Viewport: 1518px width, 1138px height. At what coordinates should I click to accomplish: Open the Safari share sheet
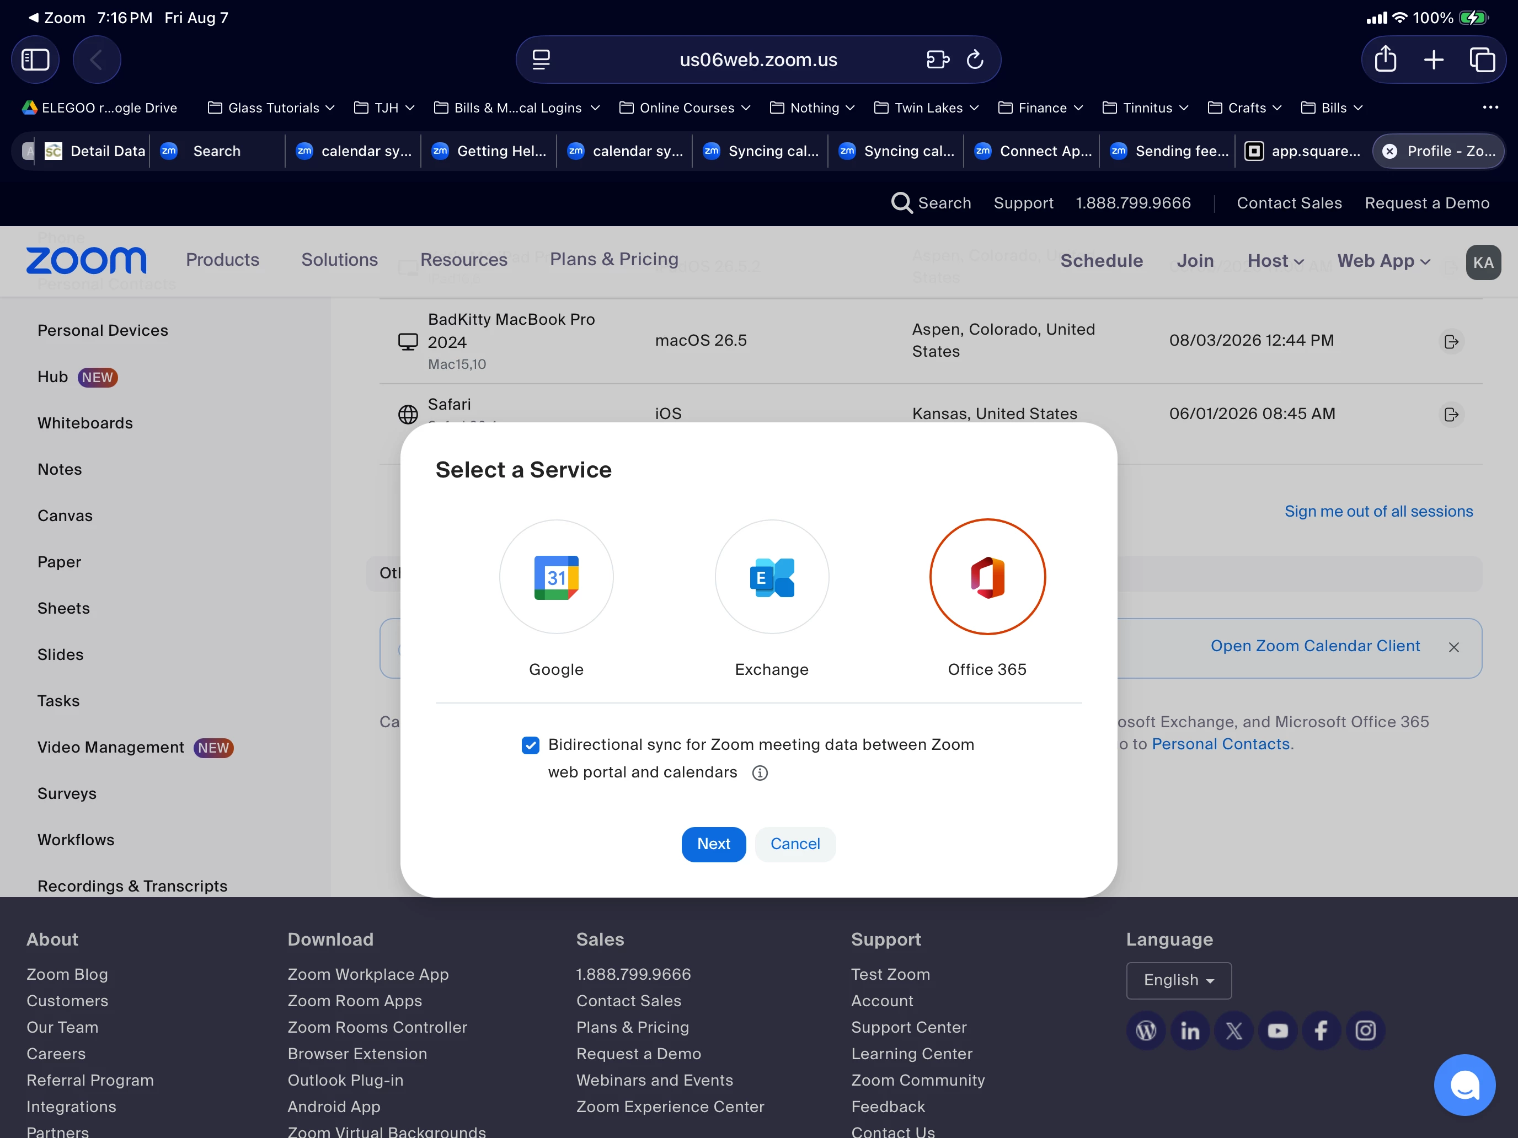point(1386,60)
